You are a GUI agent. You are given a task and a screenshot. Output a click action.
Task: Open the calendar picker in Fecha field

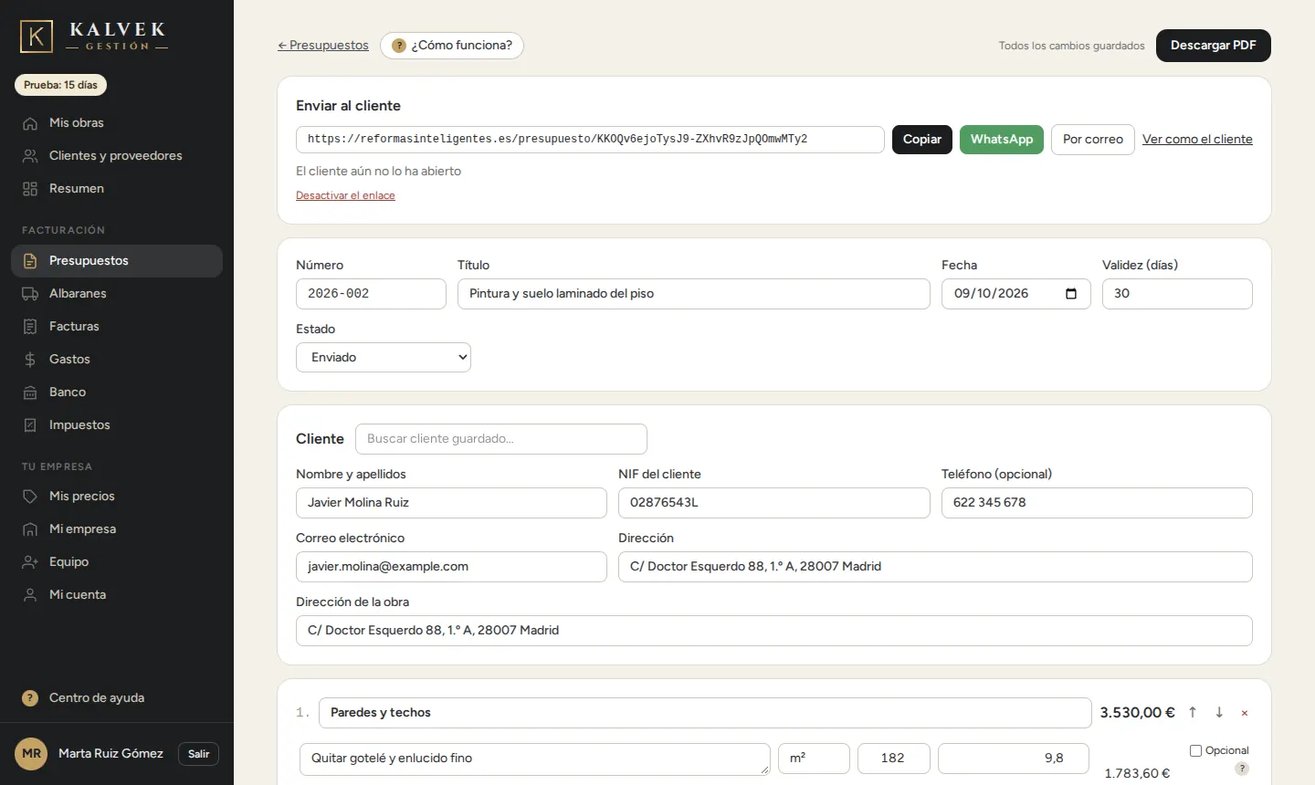pyautogui.click(x=1071, y=294)
